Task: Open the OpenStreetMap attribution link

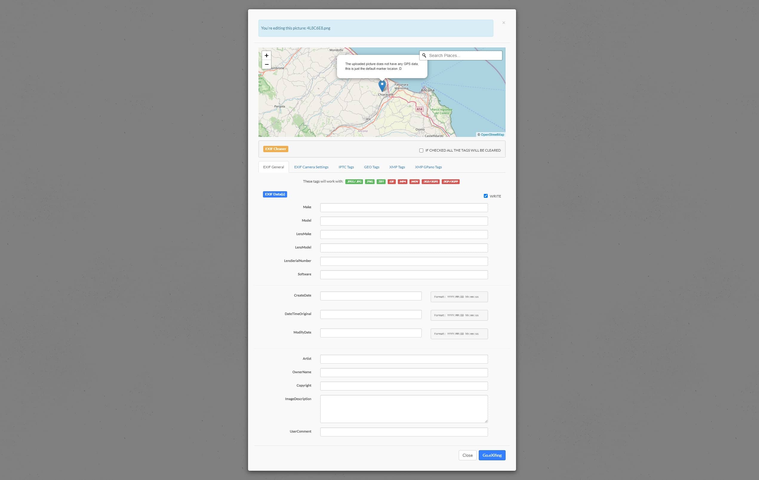Action: click(492, 135)
